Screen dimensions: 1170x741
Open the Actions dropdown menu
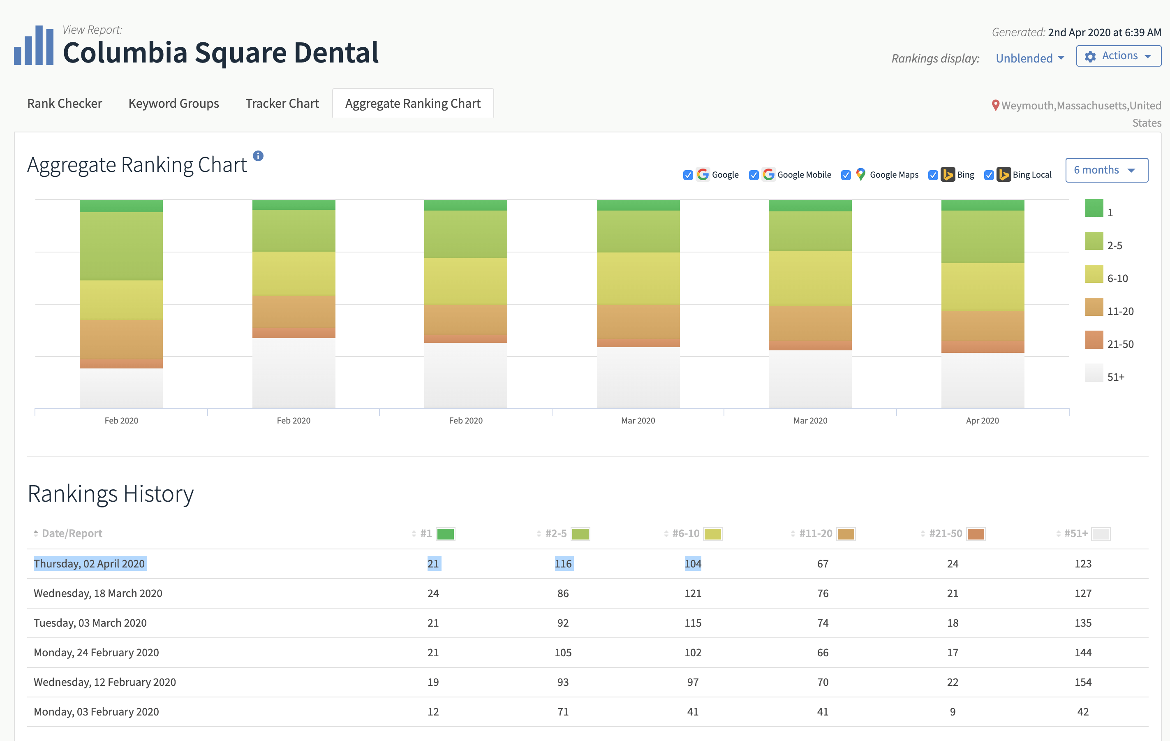click(1118, 56)
